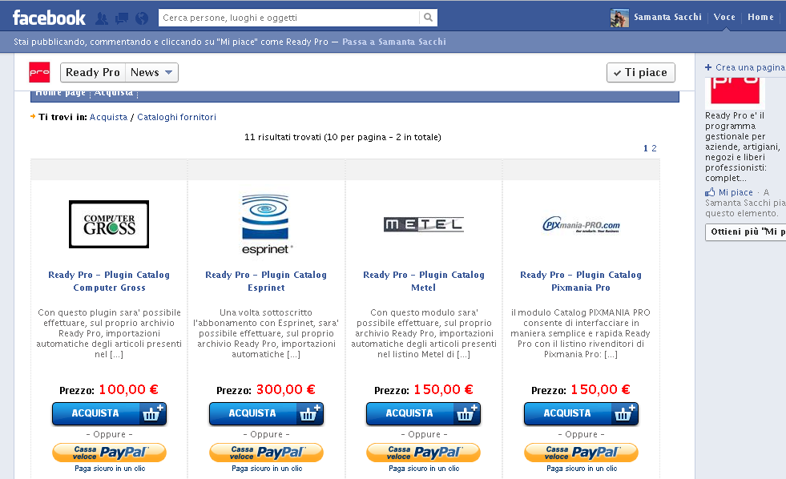Open Samanta Sacchi profile link
This screenshot has height=479, width=786.
tap(667, 17)
